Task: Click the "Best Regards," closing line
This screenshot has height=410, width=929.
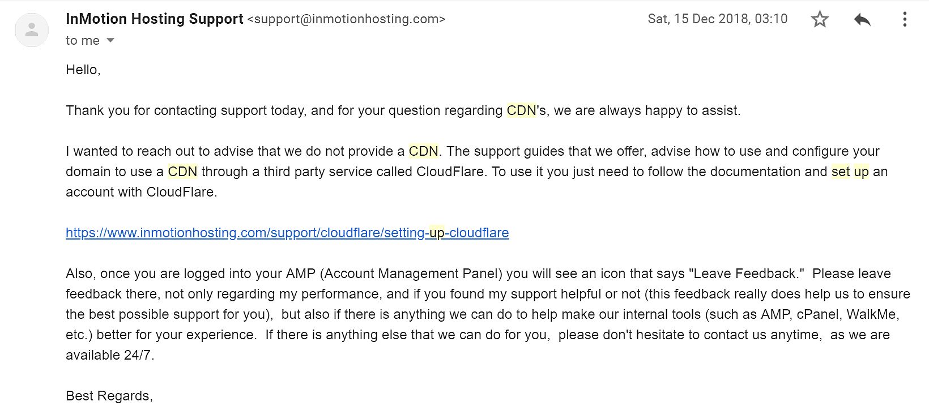Action: pyautogui.click(x=109, y=396)
